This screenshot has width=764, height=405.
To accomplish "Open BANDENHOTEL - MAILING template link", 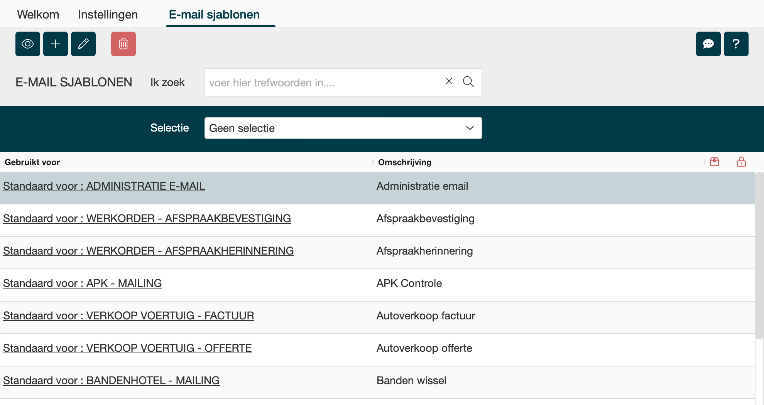I will 112,381.
